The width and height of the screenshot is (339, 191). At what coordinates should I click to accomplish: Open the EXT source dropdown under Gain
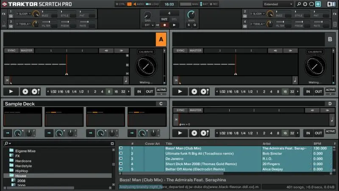pyautogui.click(x=148, y=25)
